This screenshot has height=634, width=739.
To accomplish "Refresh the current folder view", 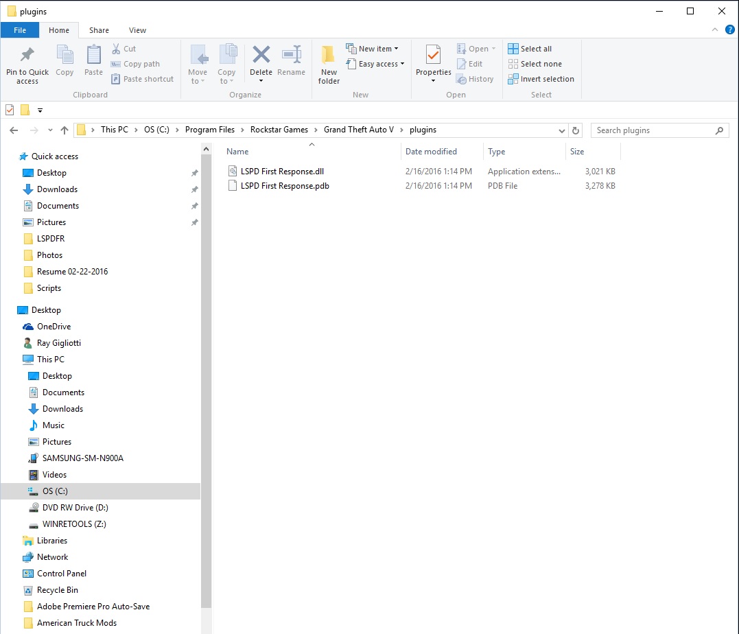I will [x=576, y=130].
